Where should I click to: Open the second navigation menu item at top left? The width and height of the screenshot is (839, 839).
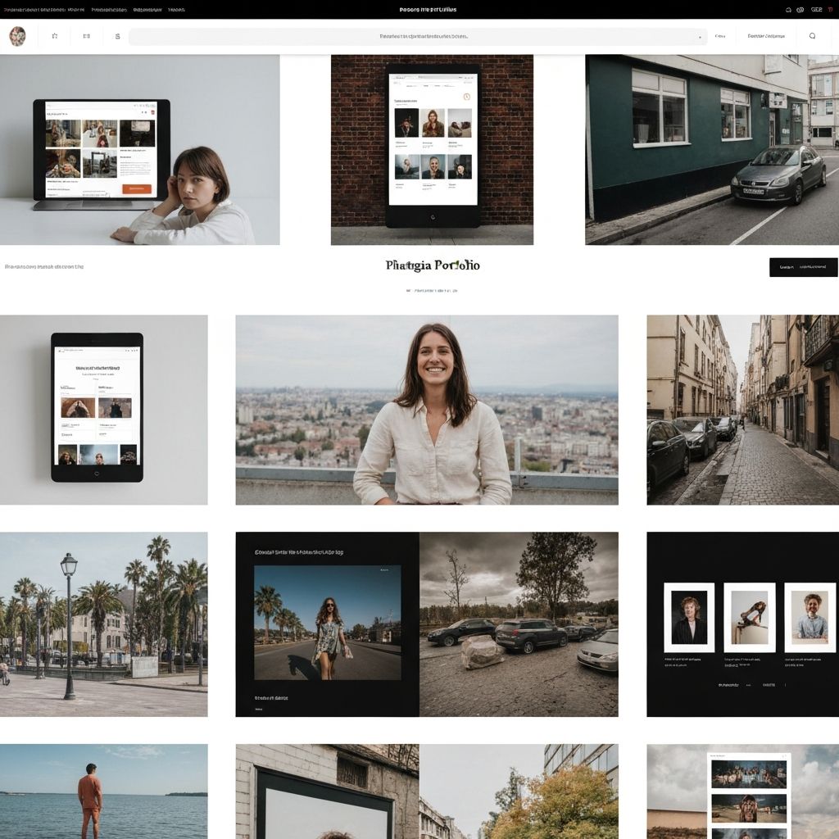point(111,9)
